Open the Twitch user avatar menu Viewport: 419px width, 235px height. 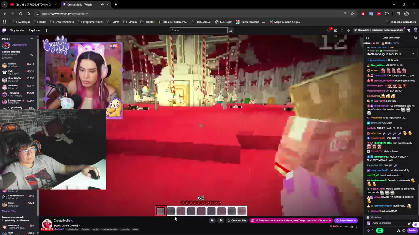click(x=415, y=30)
